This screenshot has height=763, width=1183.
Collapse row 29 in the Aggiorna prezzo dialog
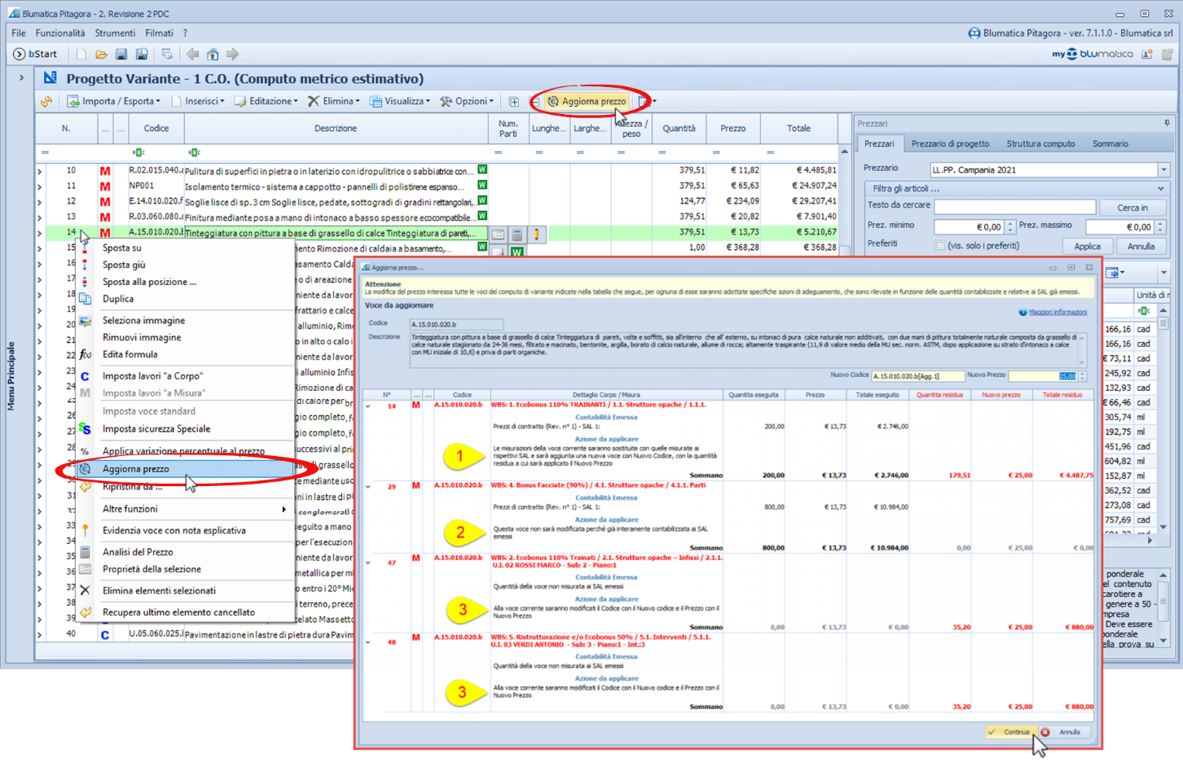coord(368,487)
